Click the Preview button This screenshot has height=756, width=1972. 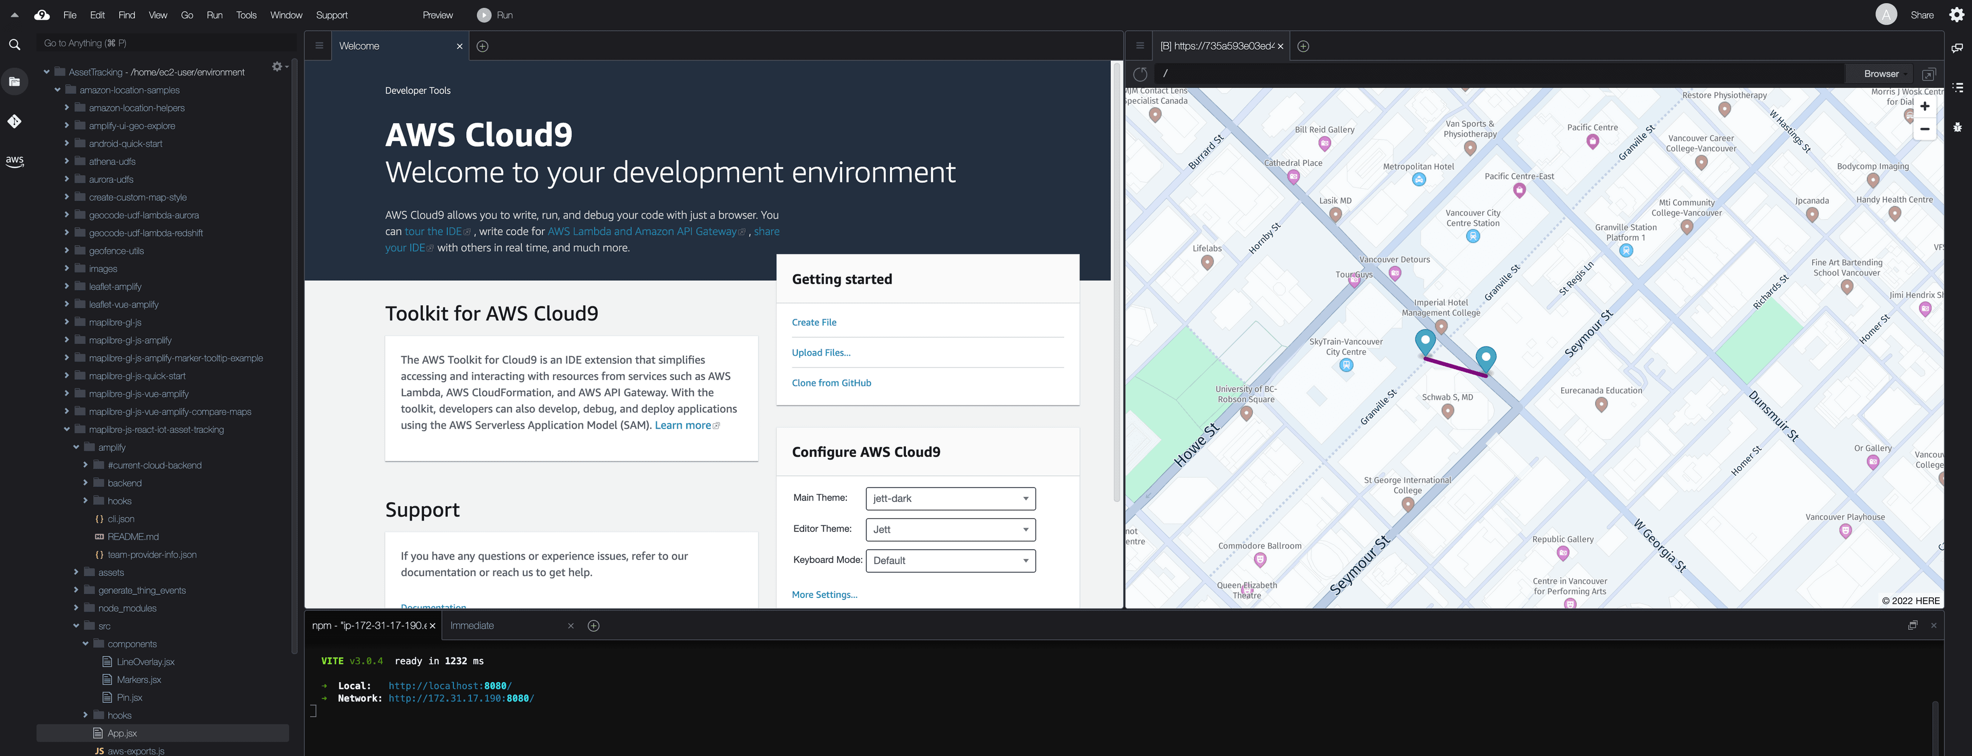pyautogui.click(x=438, y=14)
